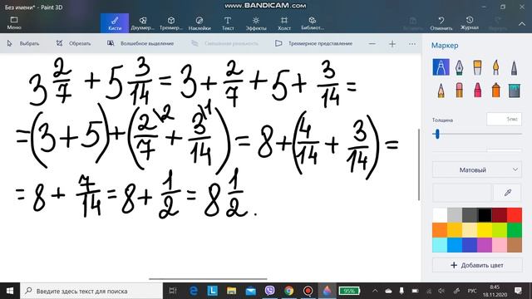The height and width of the screenshot is (299, 532).
Task: Toggle Трехмерное представление (3D view)
Action: point(314,43)
